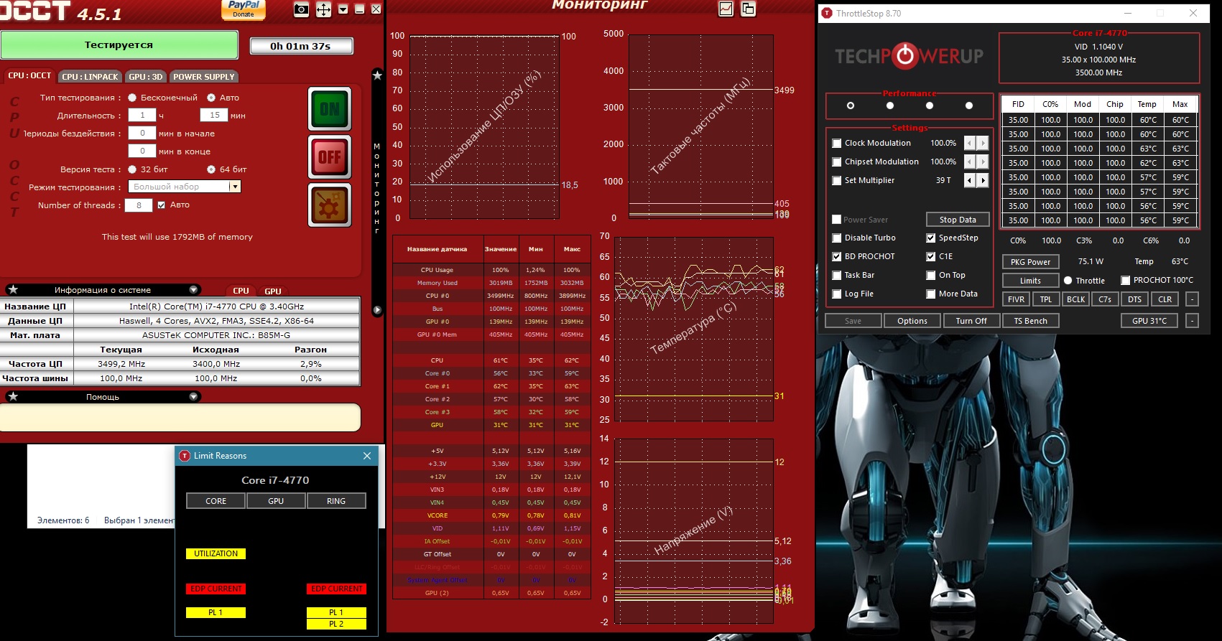The height and width of the screenshot is (641, 1222).
Task: Select the Авто test type radio
Action: coord(211,98)
